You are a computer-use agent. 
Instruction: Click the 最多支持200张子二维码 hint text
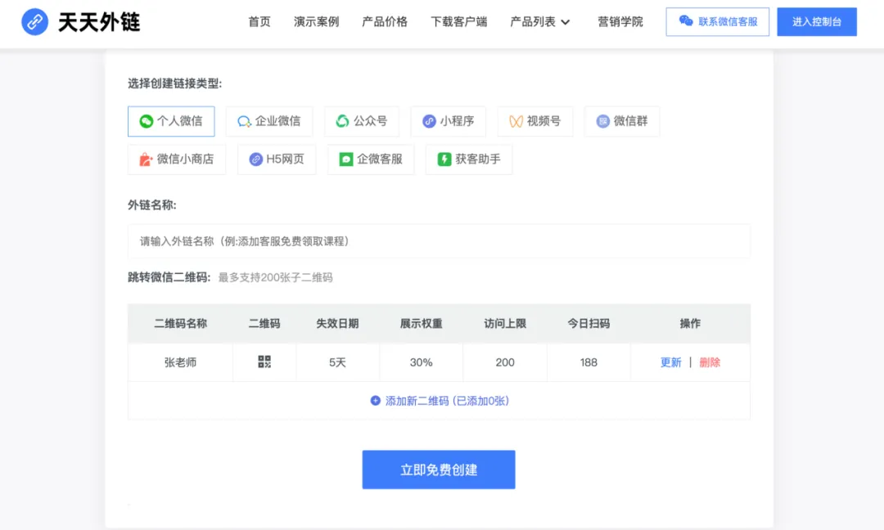pyautogui.click(x=276, y=277)
